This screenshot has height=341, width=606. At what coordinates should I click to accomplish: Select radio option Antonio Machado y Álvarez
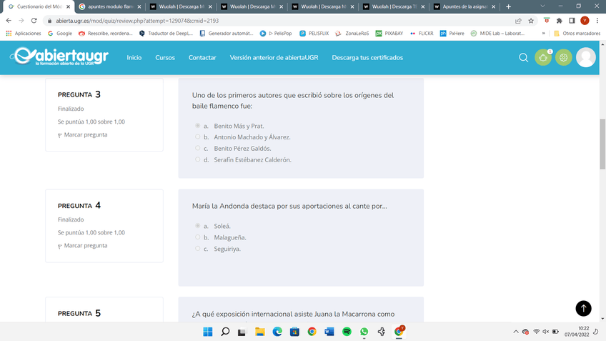[197, 137]
